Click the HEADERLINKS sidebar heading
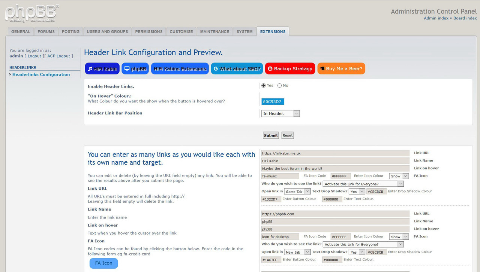 [x=22, y=67]
